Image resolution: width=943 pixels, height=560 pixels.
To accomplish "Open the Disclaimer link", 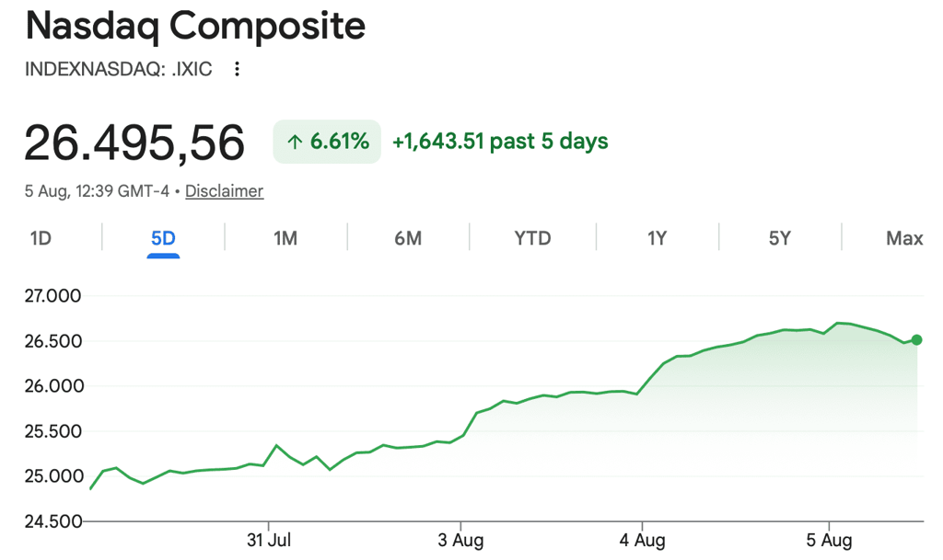I will pyautogui.click(x=224, y=191).
